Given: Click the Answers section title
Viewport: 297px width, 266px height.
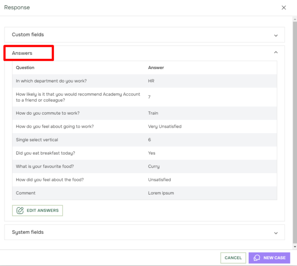Looking at the screenshot, I should coord(22,53).
